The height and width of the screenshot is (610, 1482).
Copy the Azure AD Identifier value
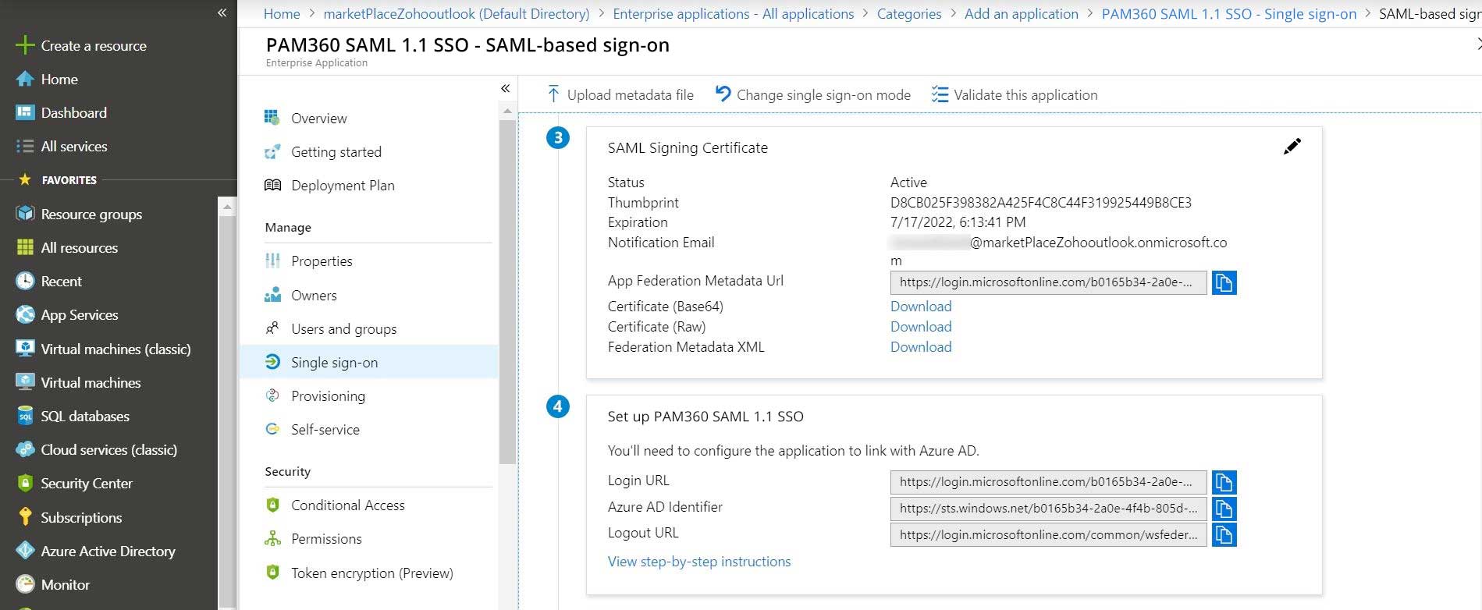(1224, 509)
